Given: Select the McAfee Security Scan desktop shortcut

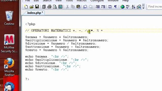Looking at the screenshot, I should 9,43.
